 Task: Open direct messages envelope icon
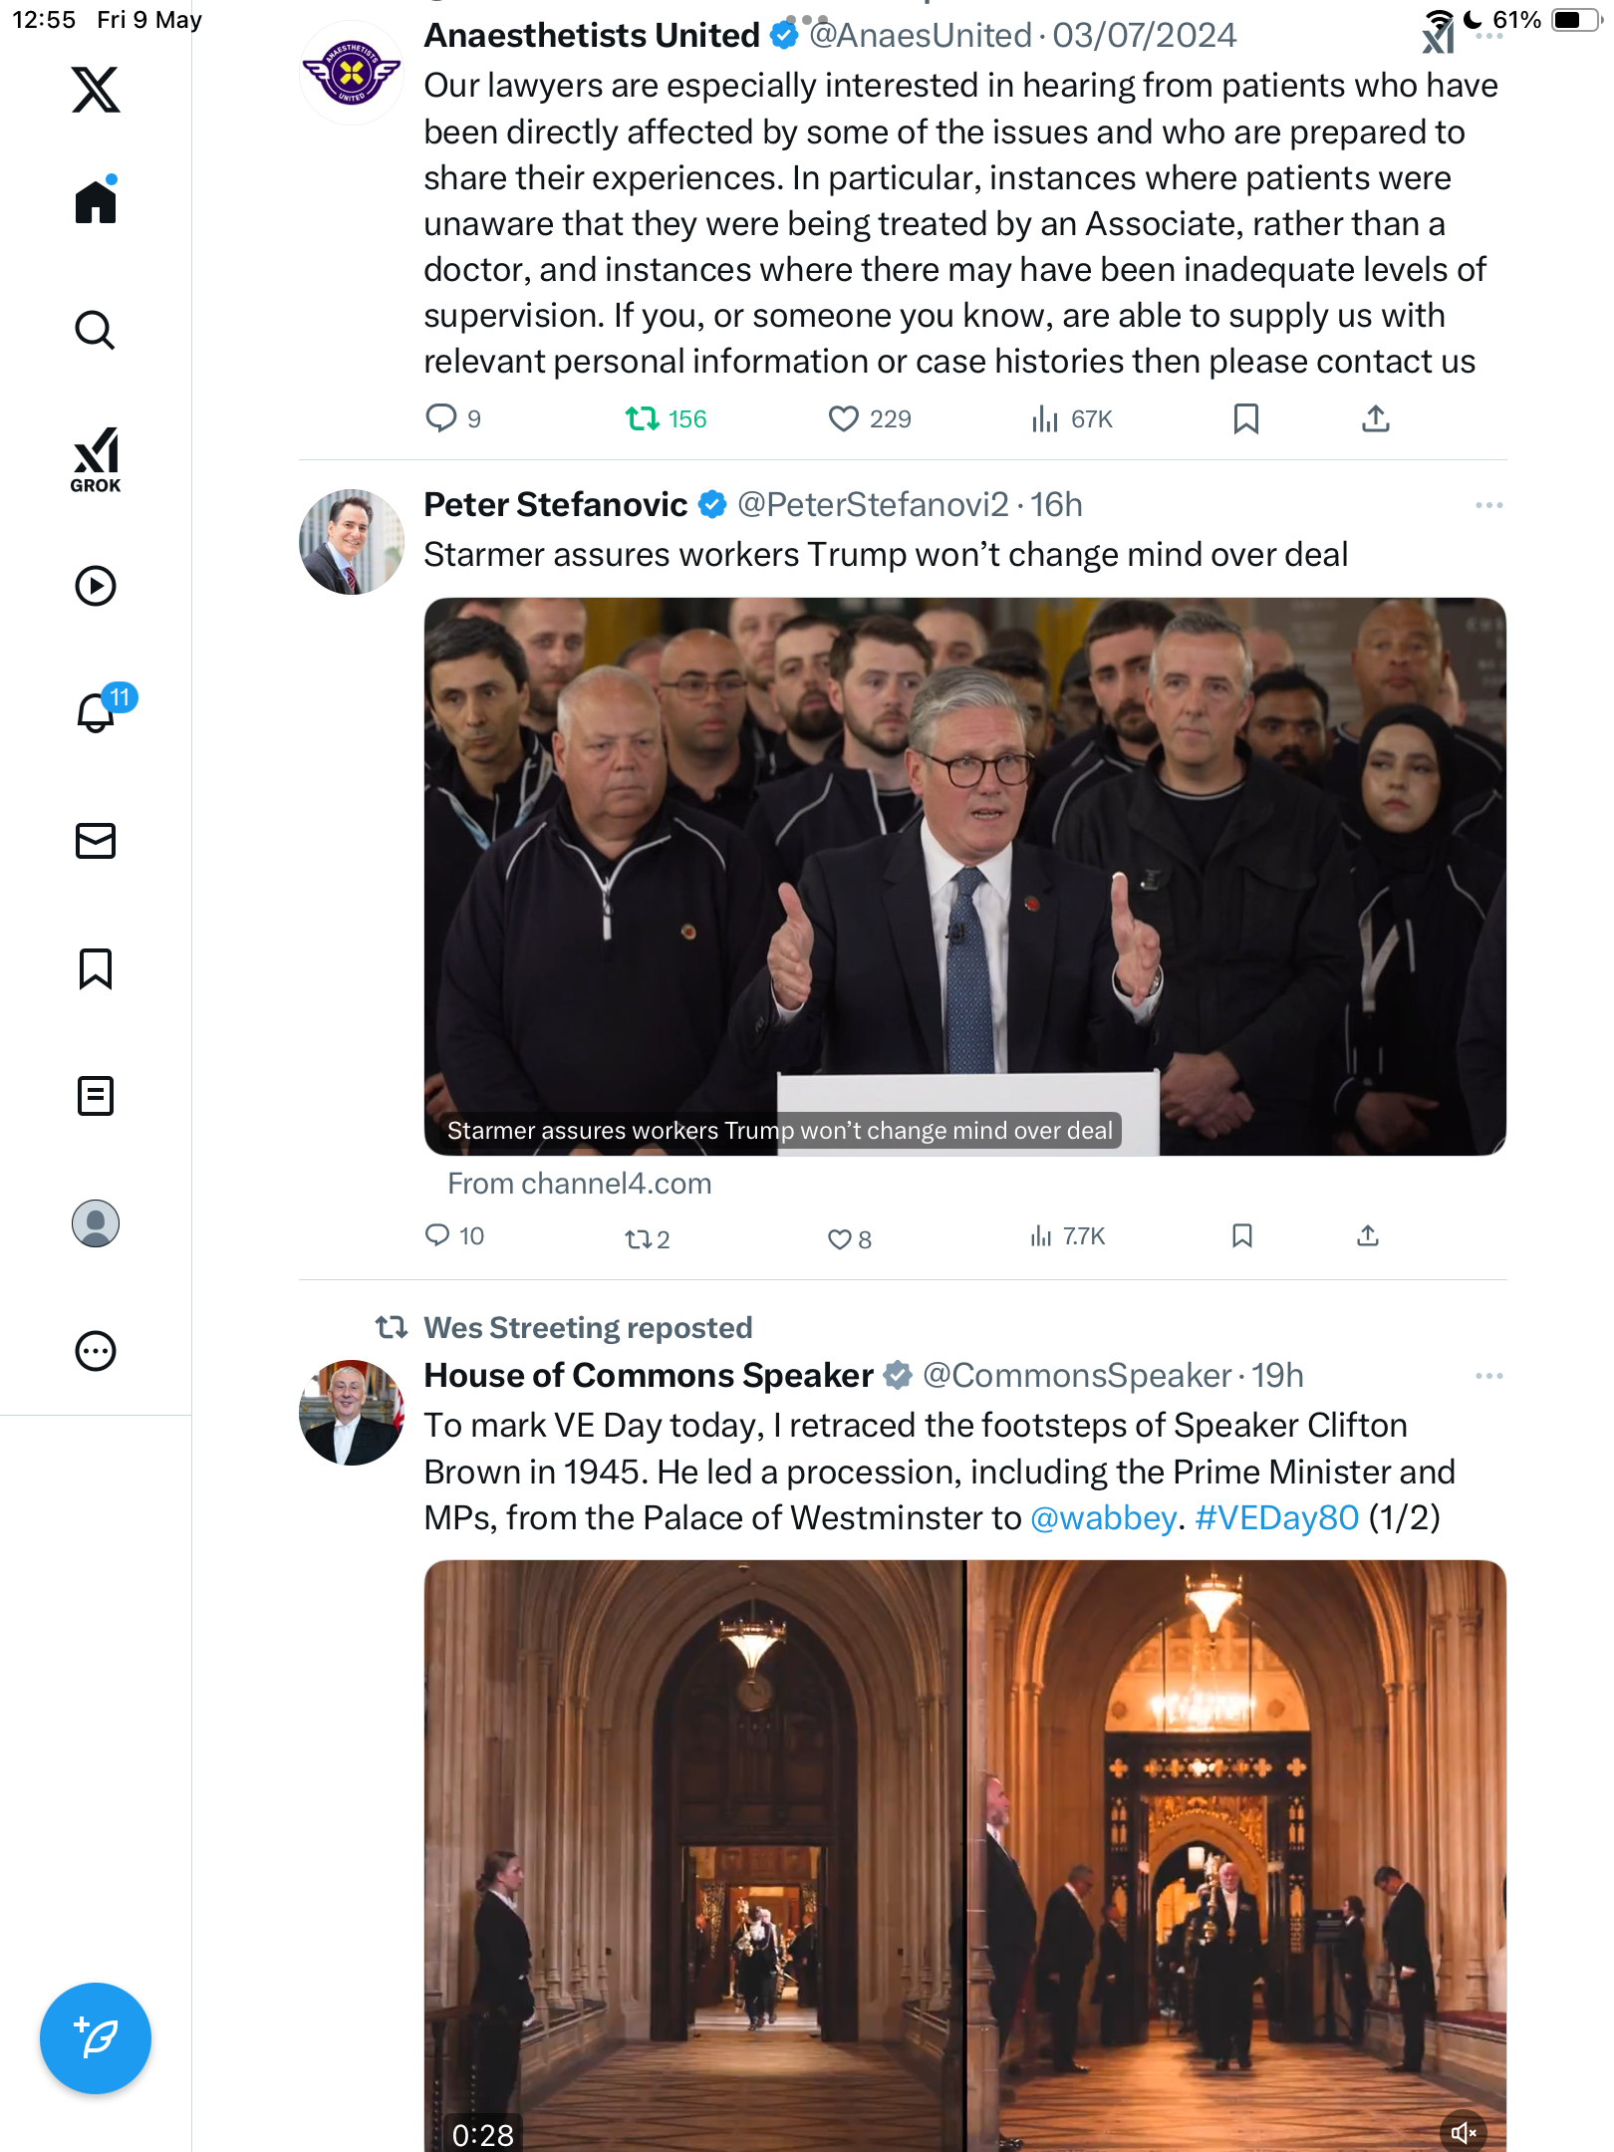point(96,841)
